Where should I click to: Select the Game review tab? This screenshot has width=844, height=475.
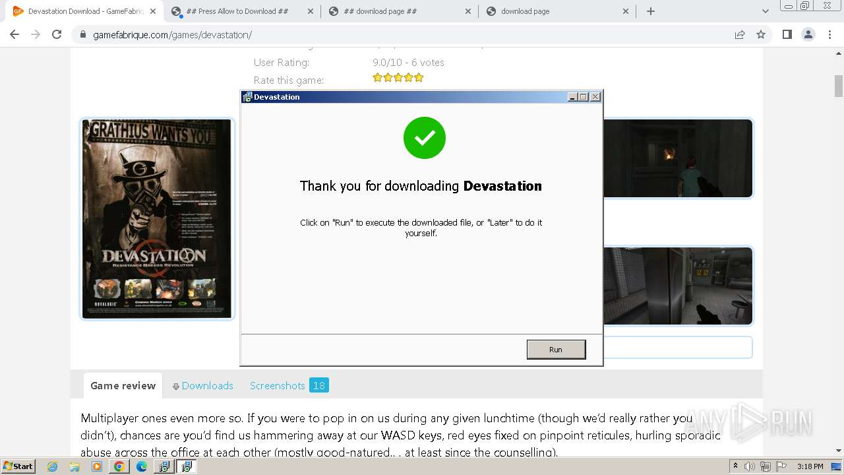tap(123, 386)
